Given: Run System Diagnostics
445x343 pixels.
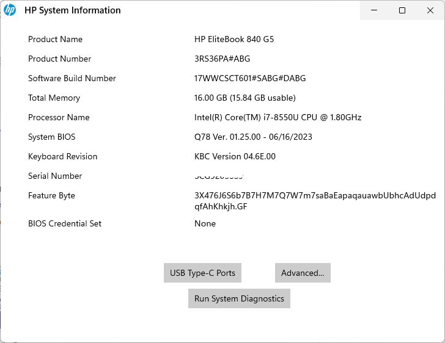Looking at the screenshot, I should coord(239,298).
